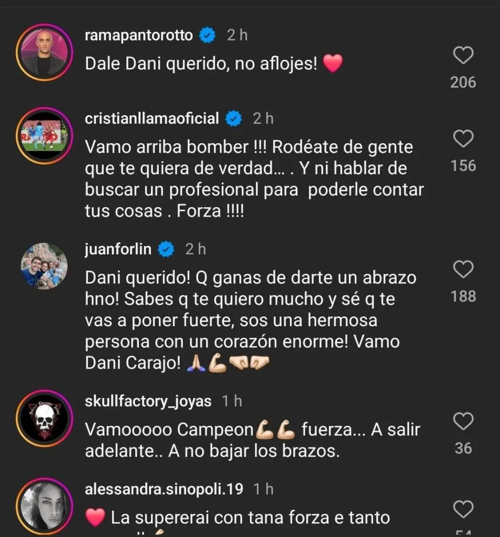Open alessandra.sinopoli.19's profile picture
The image size is (500, 537).
(x=44, y=506)
